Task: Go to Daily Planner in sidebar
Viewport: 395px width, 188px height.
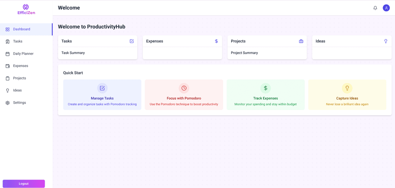Action: 23,54
